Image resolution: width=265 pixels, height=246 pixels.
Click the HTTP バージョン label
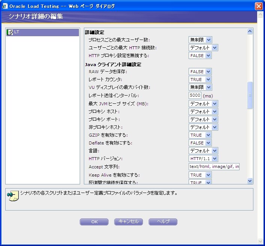click(x=106, y=159)
